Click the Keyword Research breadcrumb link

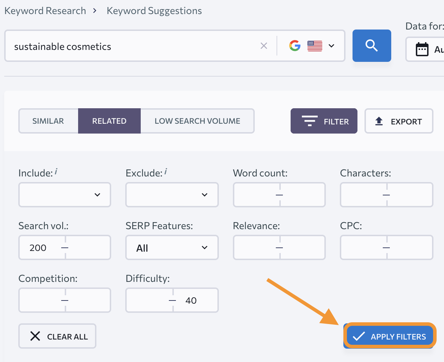[45, 11]
